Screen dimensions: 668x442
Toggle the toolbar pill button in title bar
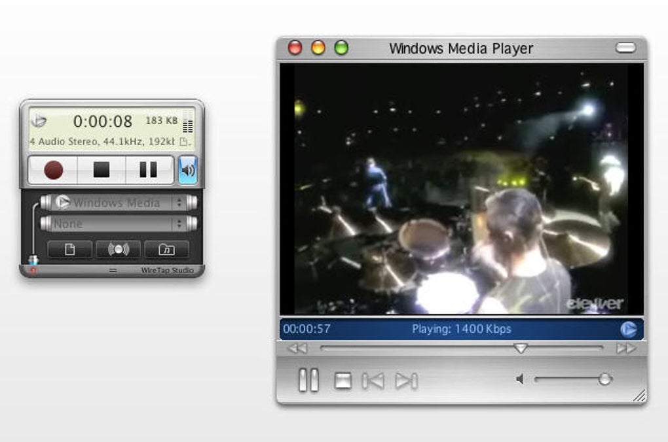(625, 48)
